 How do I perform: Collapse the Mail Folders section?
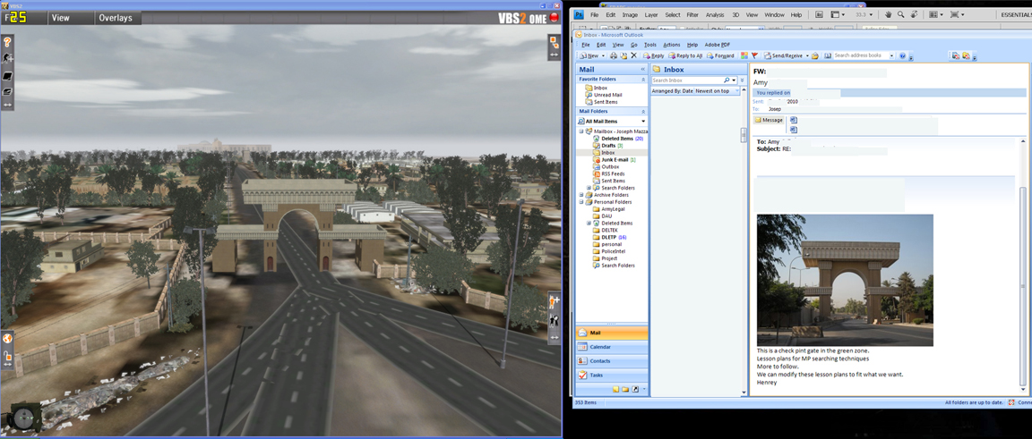pos(642,112)
